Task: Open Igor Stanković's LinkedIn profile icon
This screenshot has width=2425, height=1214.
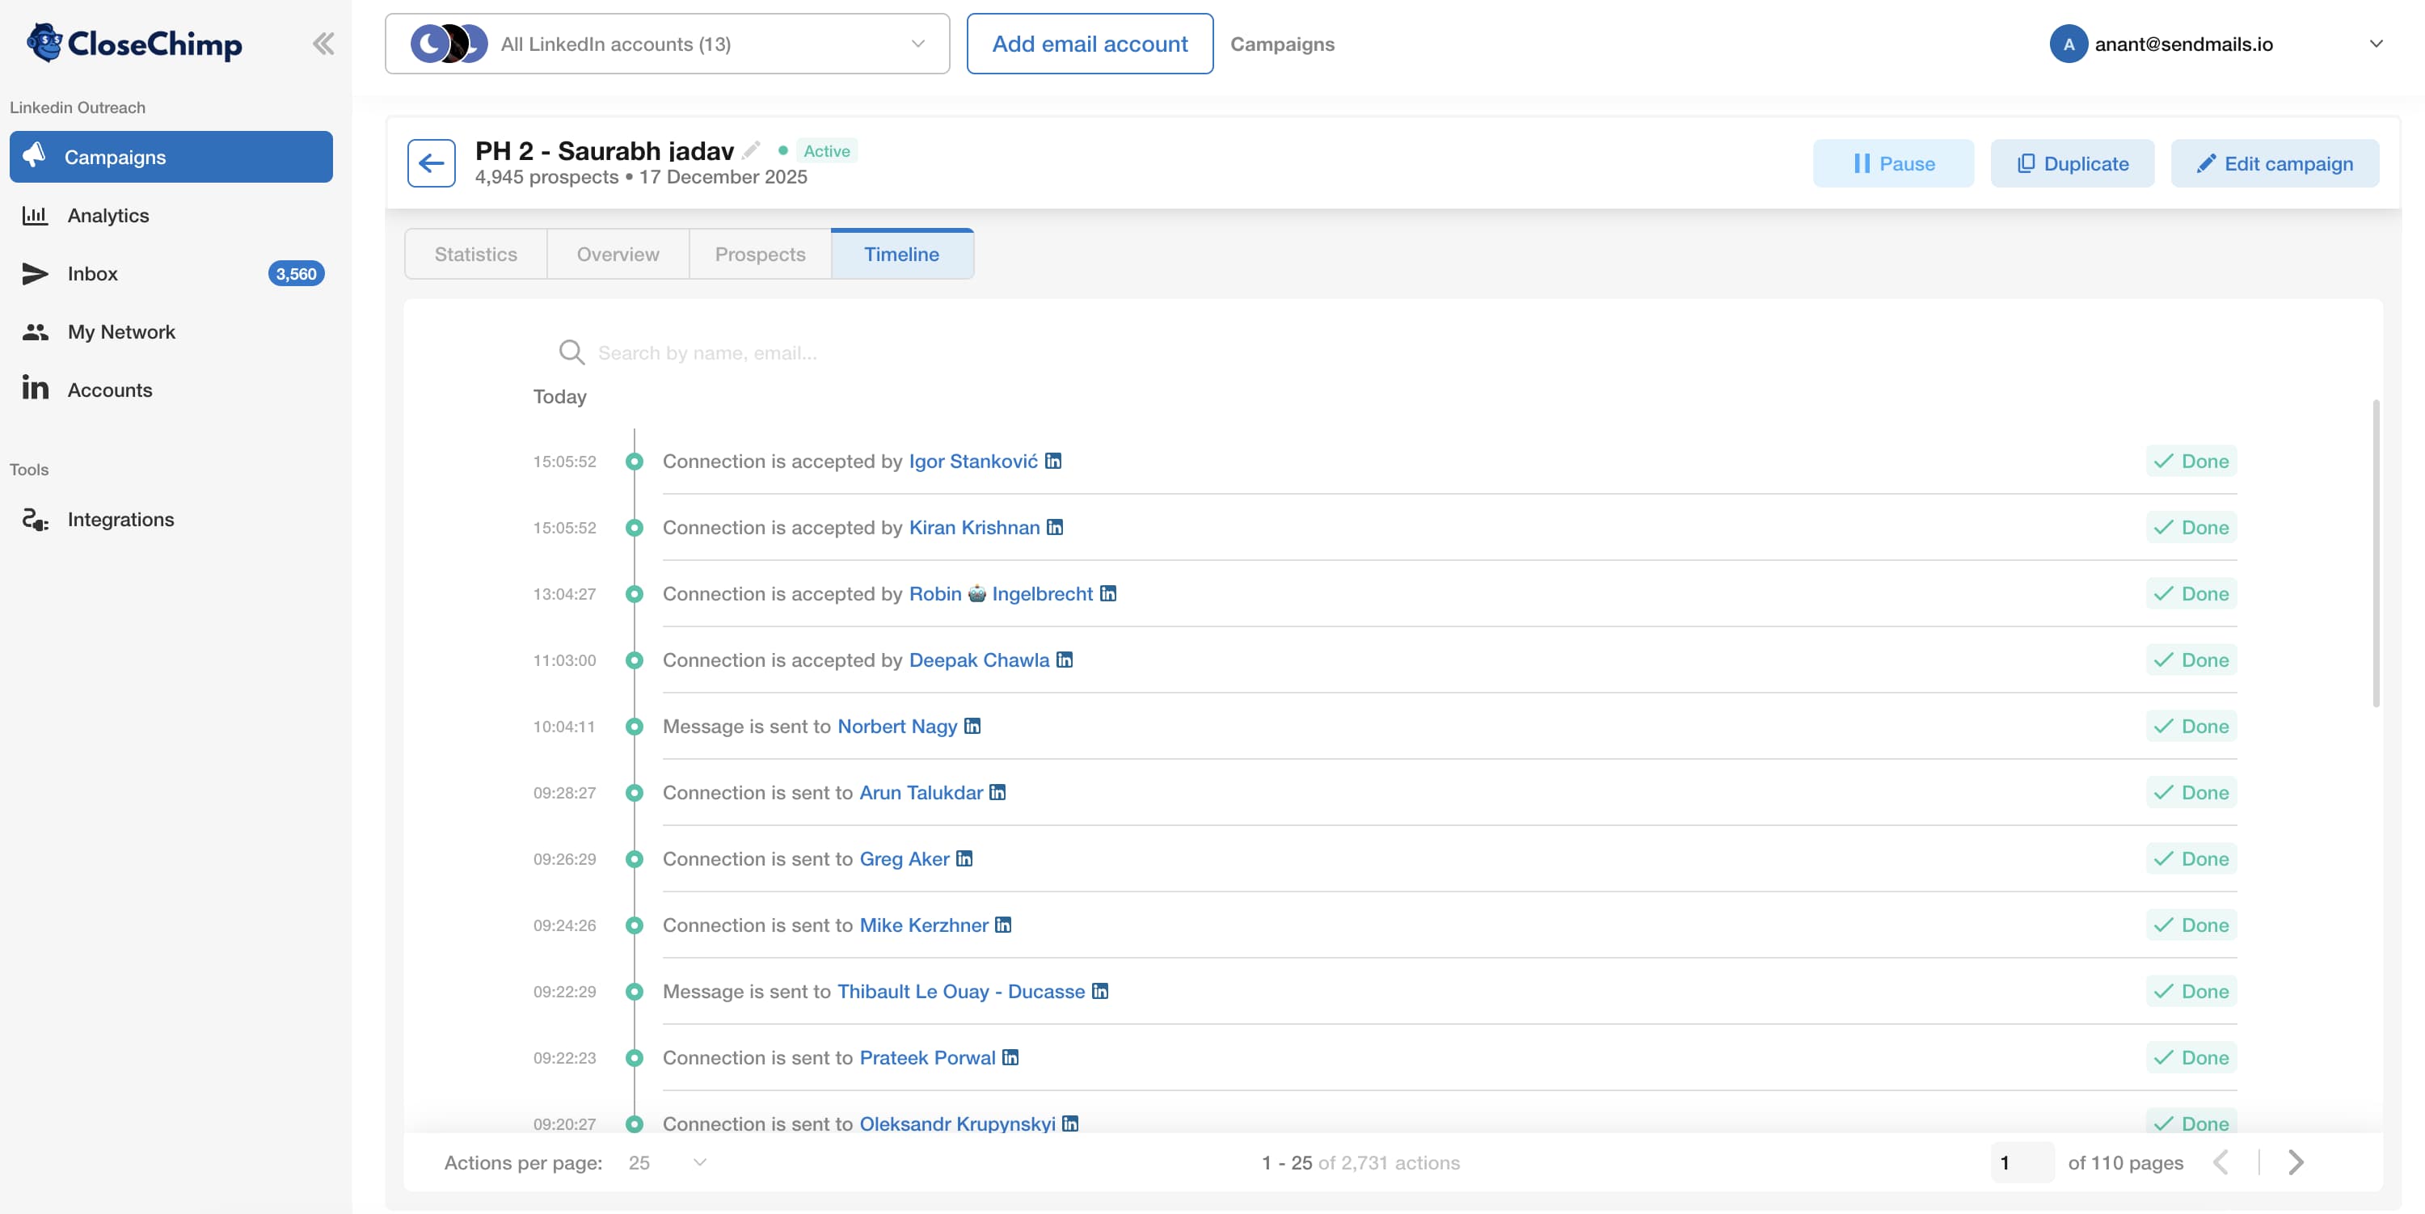Action: (1053, 462)
